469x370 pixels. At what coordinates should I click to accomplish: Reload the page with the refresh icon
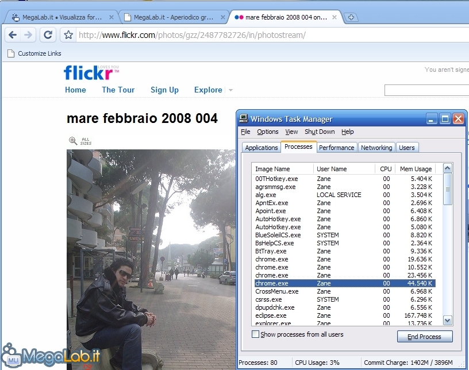pos(48,35)
